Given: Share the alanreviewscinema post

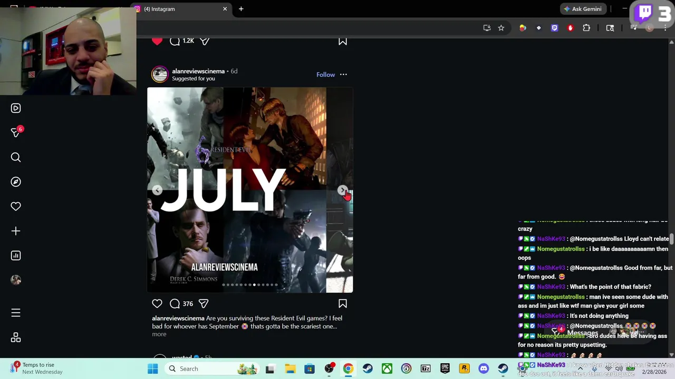Looking at the screenshot, I should (x=204, y=304).
